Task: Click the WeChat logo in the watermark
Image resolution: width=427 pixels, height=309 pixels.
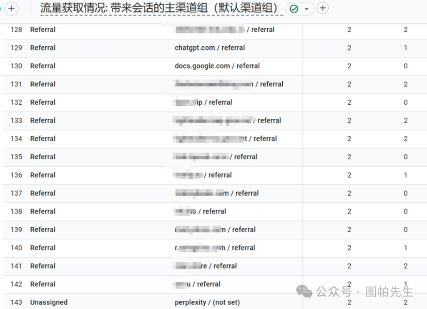Action: tap(304, 291)
